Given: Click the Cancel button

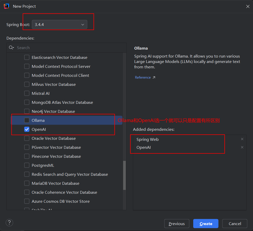Looking at the screenshot, I should (x=235, y=224).
